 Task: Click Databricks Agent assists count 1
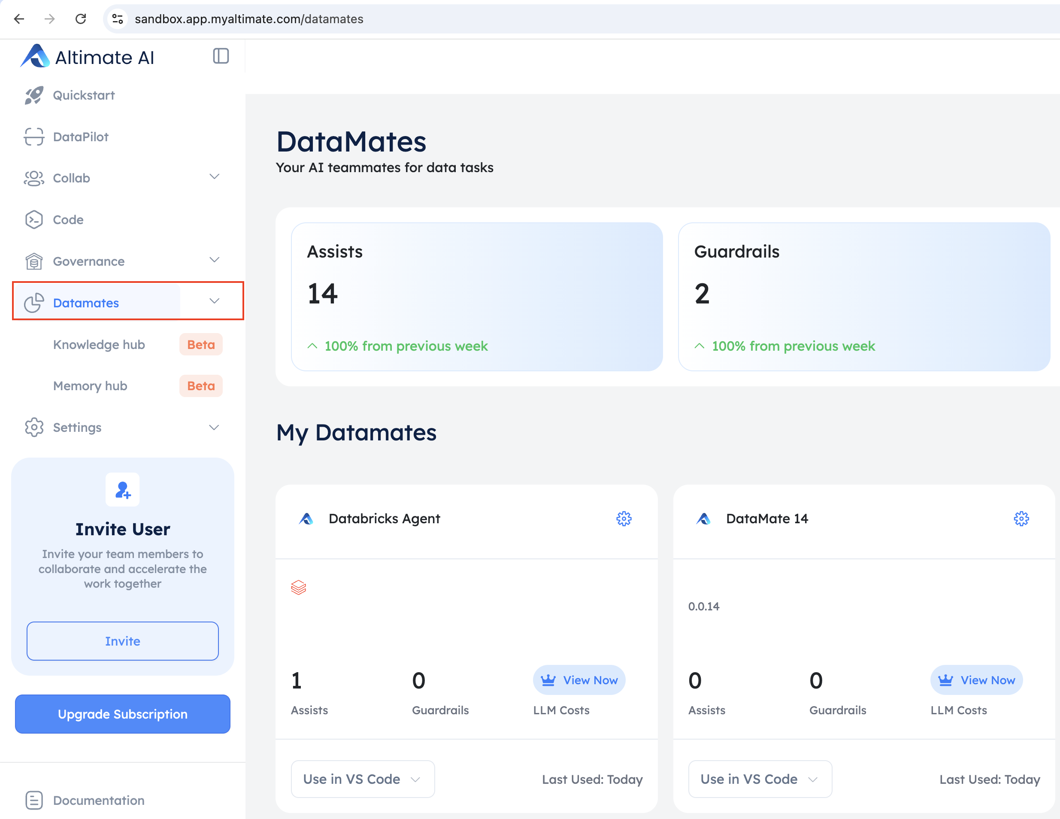click(x=297, y=681)
